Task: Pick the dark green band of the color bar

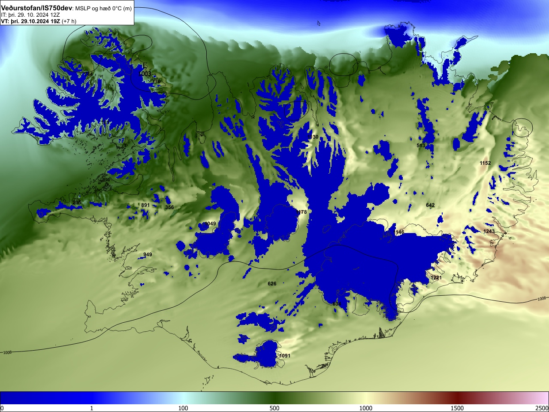Action: (x=274, y=398)
